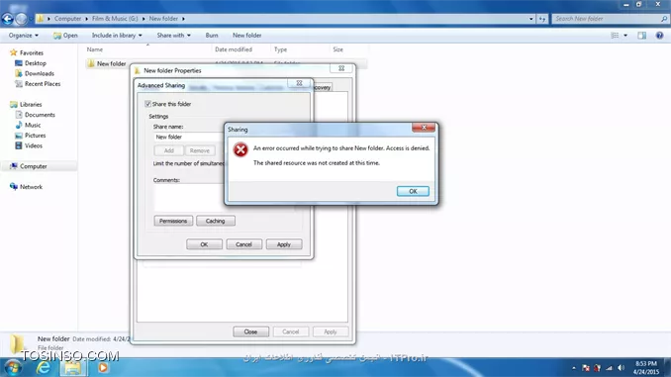The image size is (671, 377).
Task: Click Open in the Explorer toolbar
Action: [65, 35]
